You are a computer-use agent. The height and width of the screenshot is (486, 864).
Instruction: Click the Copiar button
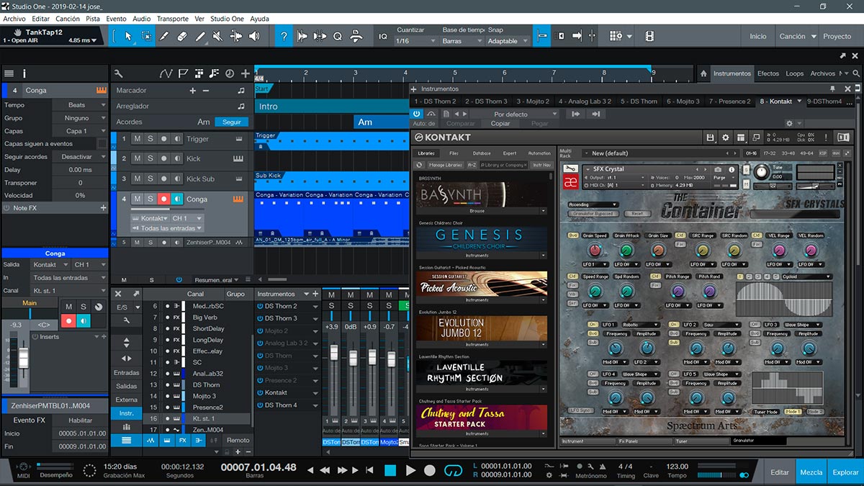[500, 124]
